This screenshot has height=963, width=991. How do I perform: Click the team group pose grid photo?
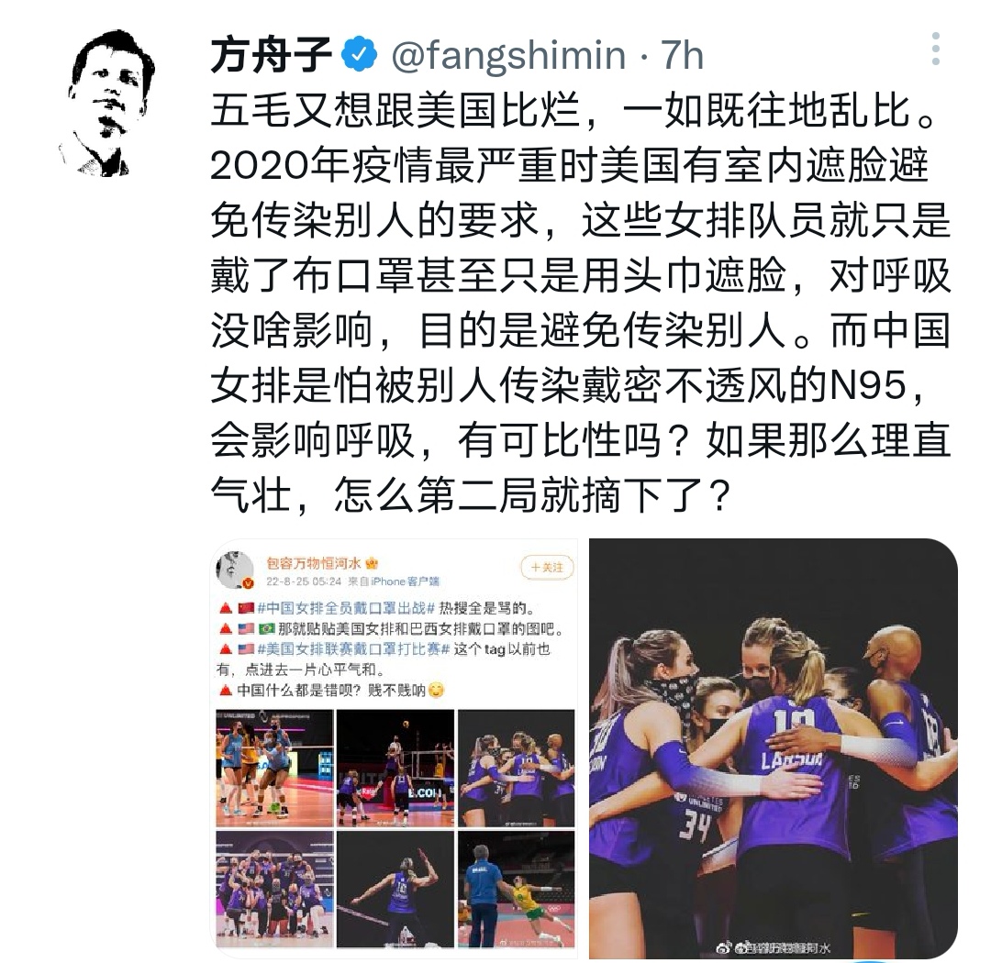[x=274, y=889]
